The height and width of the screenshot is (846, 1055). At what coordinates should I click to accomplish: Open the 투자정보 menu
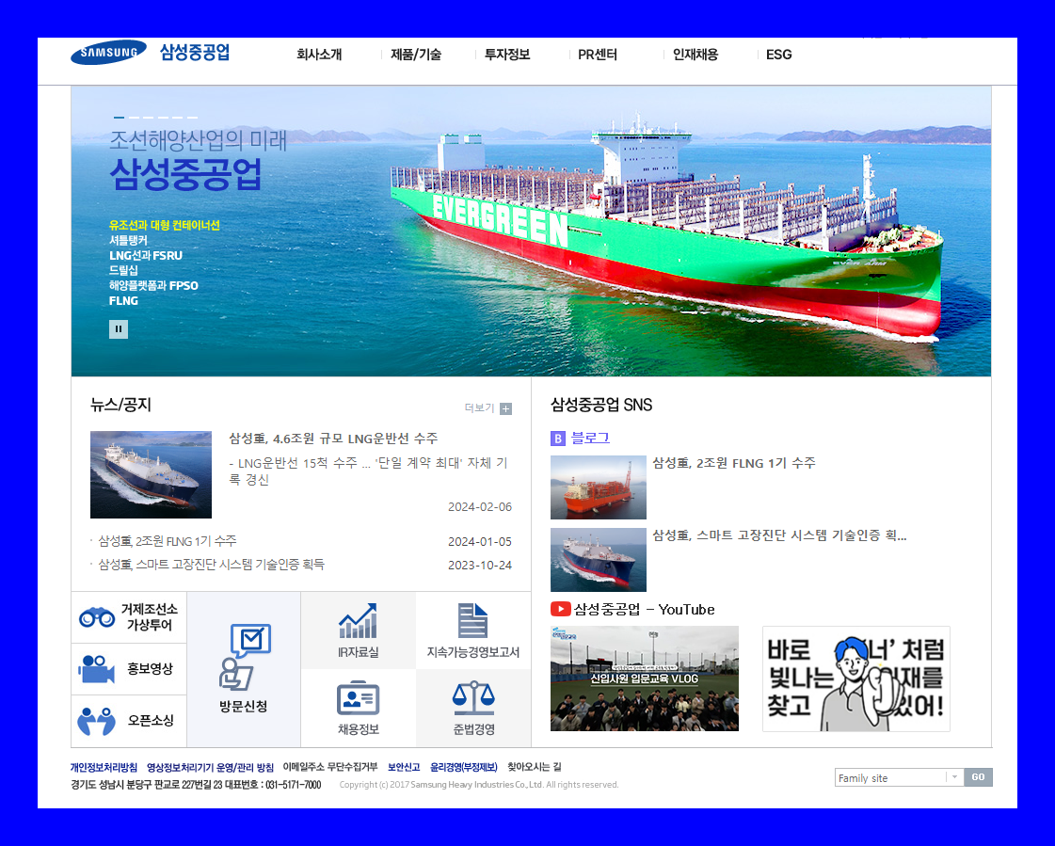(x=507, y=55)
